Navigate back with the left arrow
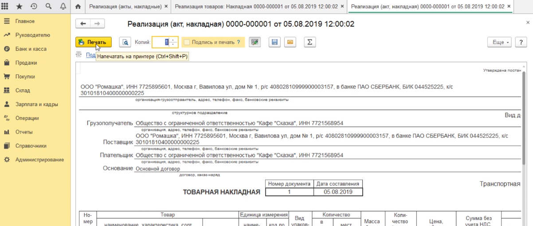 [83, 24]
